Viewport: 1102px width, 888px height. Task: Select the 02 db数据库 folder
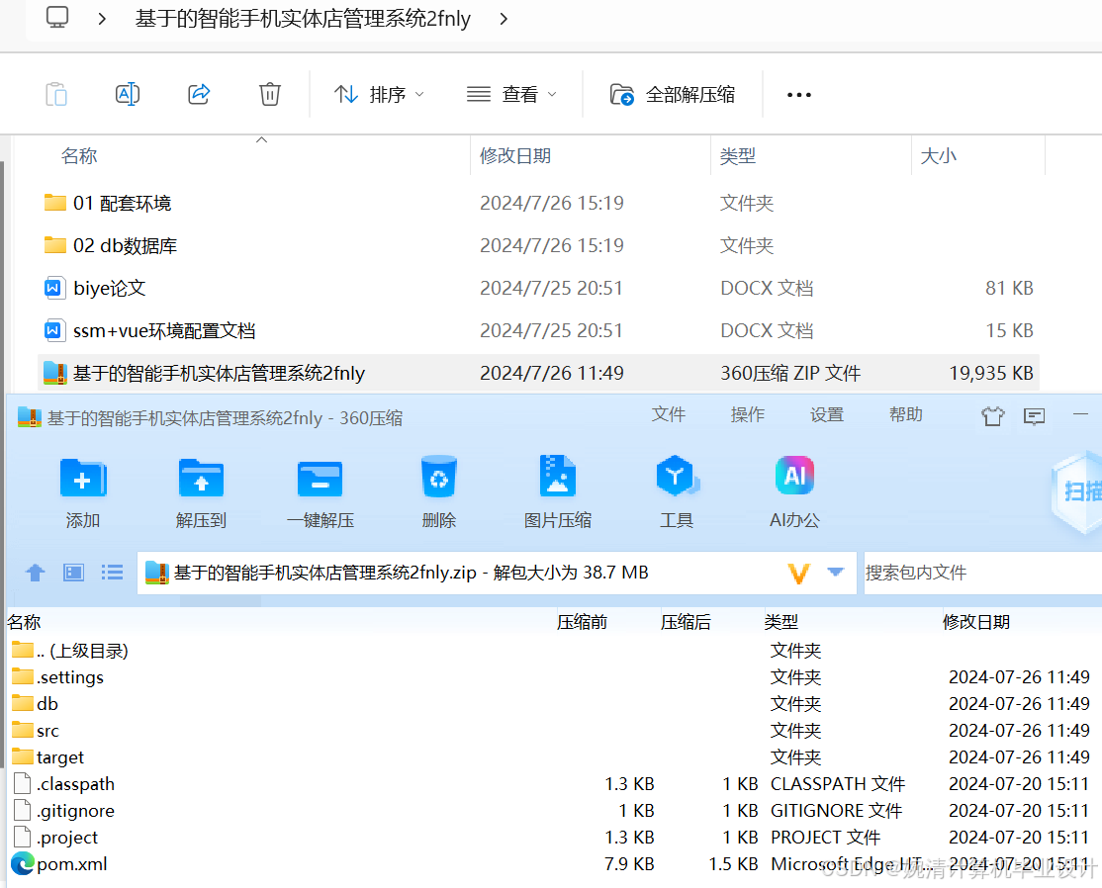click(x=538, y=245)
